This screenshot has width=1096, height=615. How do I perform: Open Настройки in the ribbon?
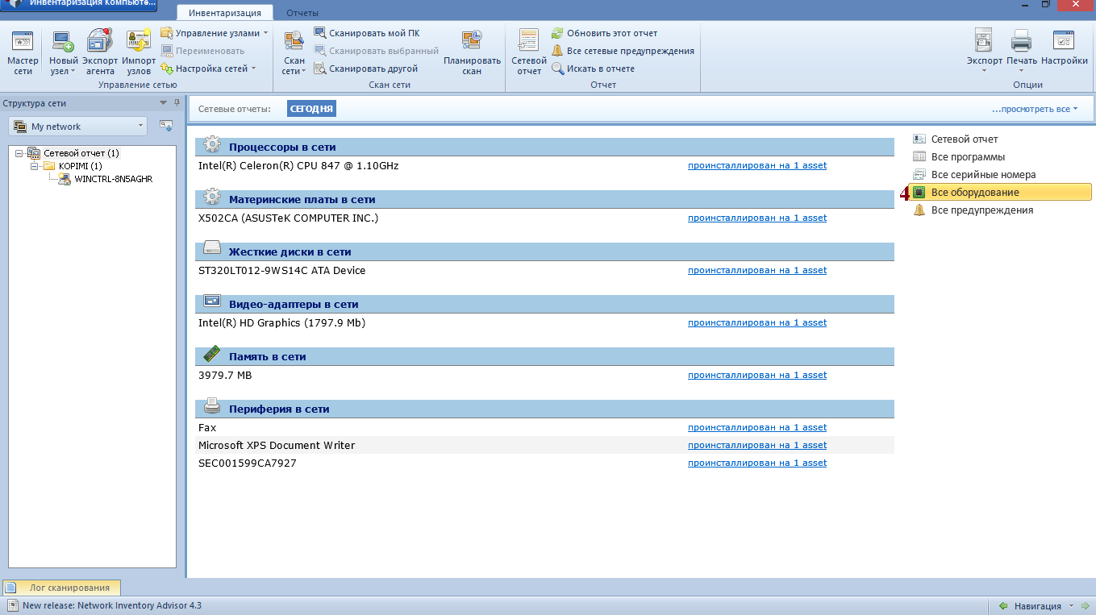(1065, 48)
